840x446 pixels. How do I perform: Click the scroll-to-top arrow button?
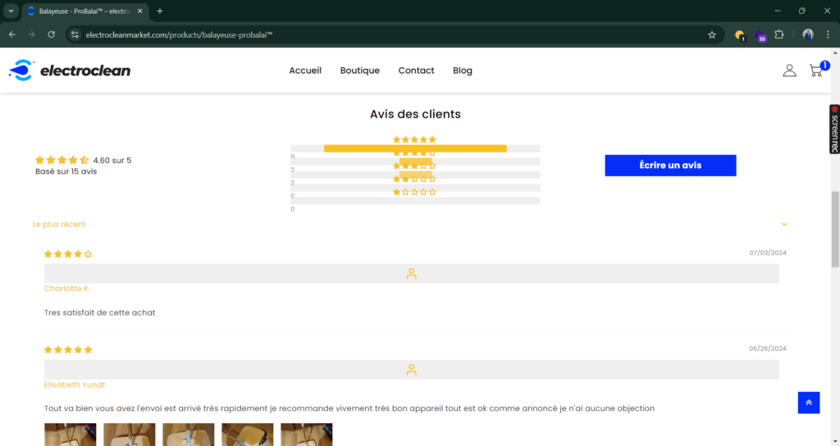[x=808, y=403]
